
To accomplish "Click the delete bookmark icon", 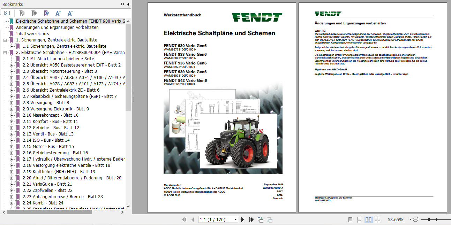I will (22, 13).
